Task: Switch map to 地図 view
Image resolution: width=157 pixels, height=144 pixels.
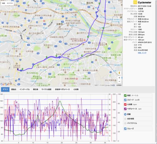Action: pos(3,3)
